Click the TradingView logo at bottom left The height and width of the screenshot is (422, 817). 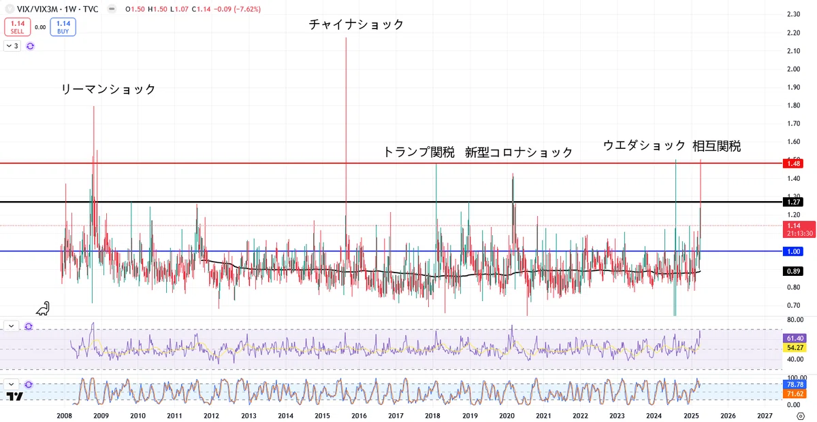click(15, 396)
